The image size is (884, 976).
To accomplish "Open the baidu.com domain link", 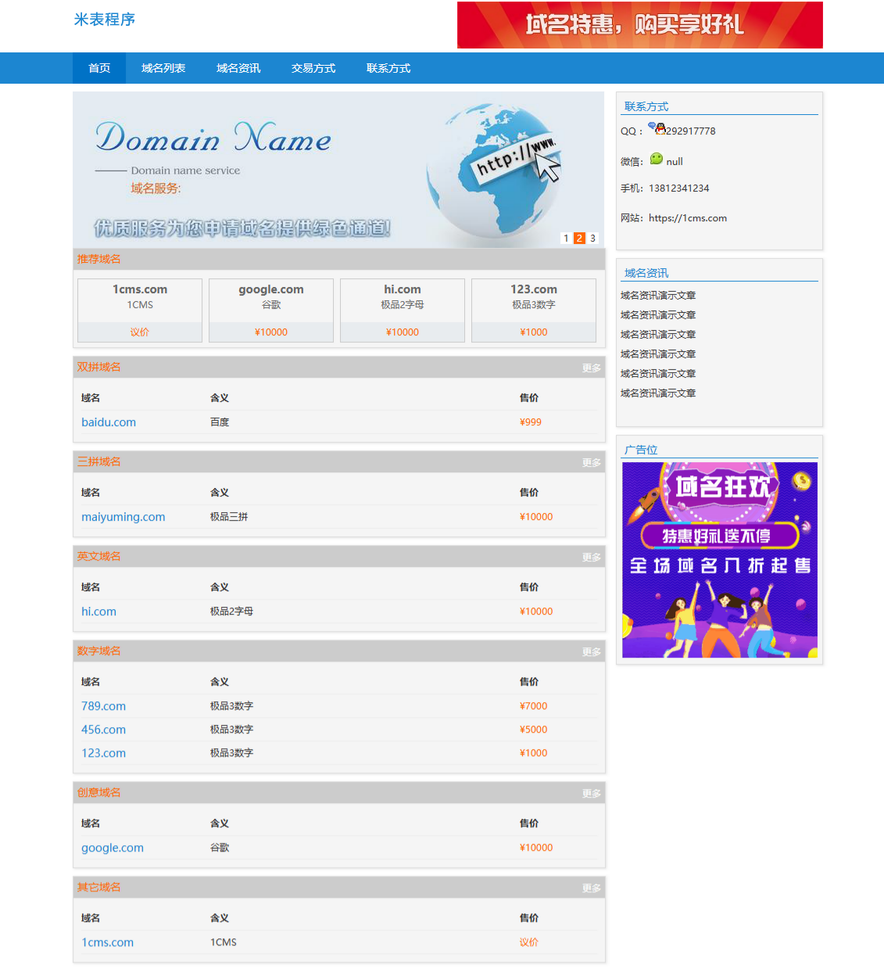I will pyautogui.click(x=108, y=422).
